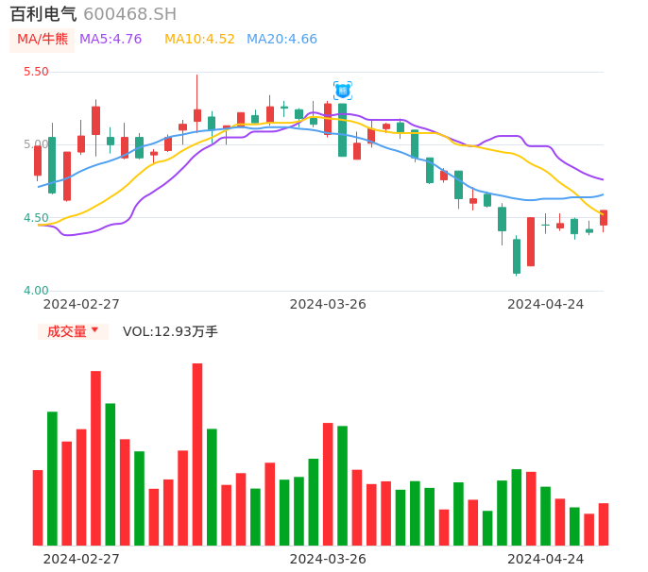The image size is (648, 572).
Task: Click the 2024-02-27 date under candlestick chart
Action: [81, 304]
